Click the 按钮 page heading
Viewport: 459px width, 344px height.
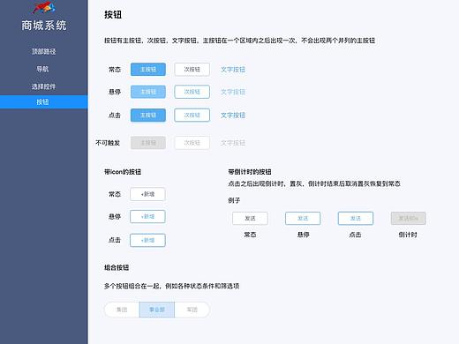(x=113, y=15)
